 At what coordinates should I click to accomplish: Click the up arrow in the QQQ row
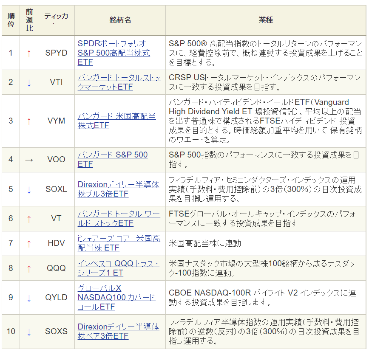tap(29, 268)
